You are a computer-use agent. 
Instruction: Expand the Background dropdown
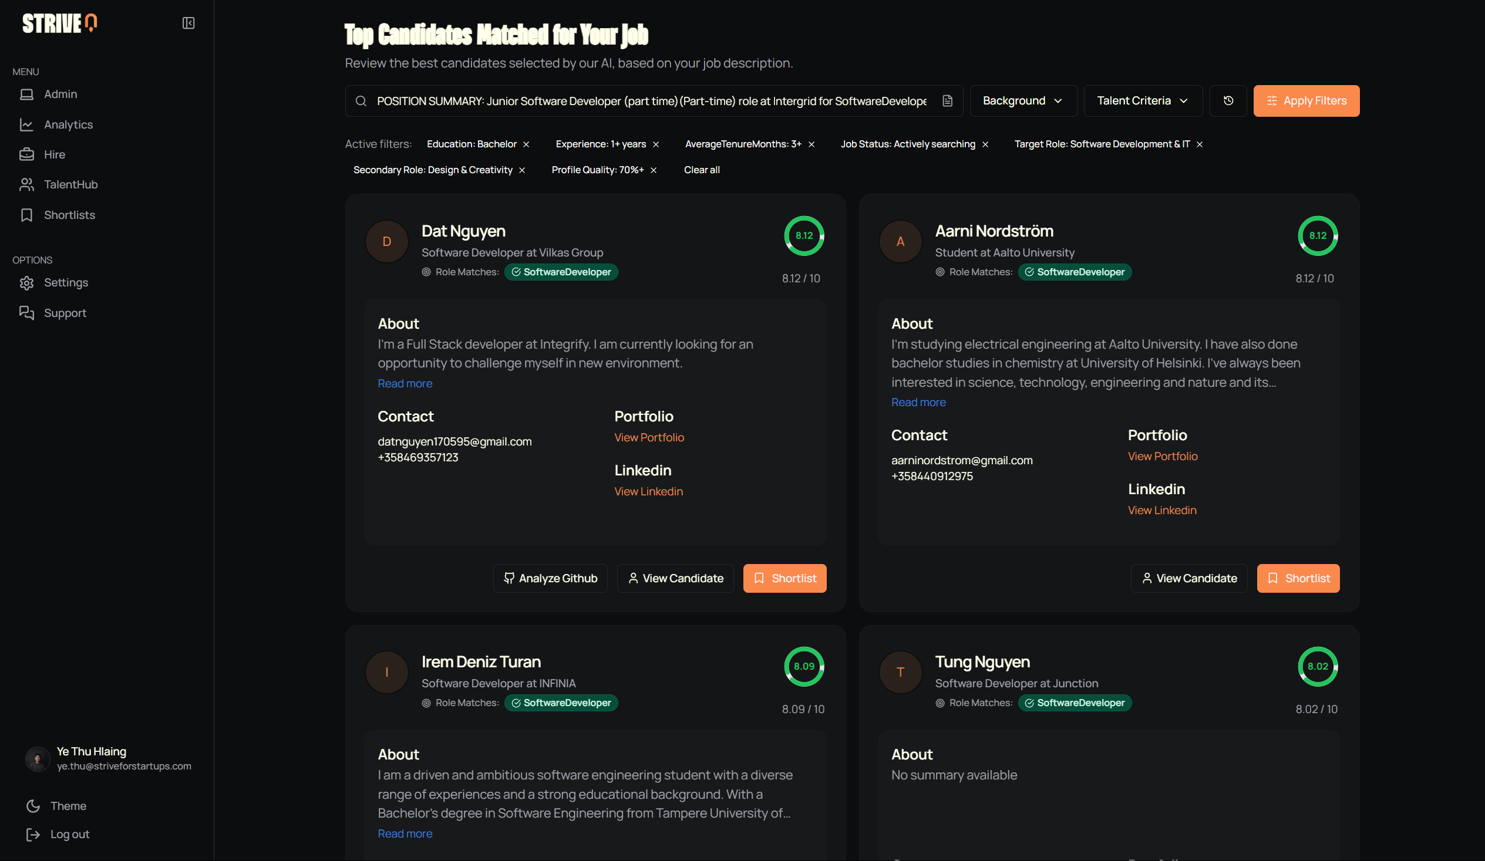click(x=1023, y=102)
